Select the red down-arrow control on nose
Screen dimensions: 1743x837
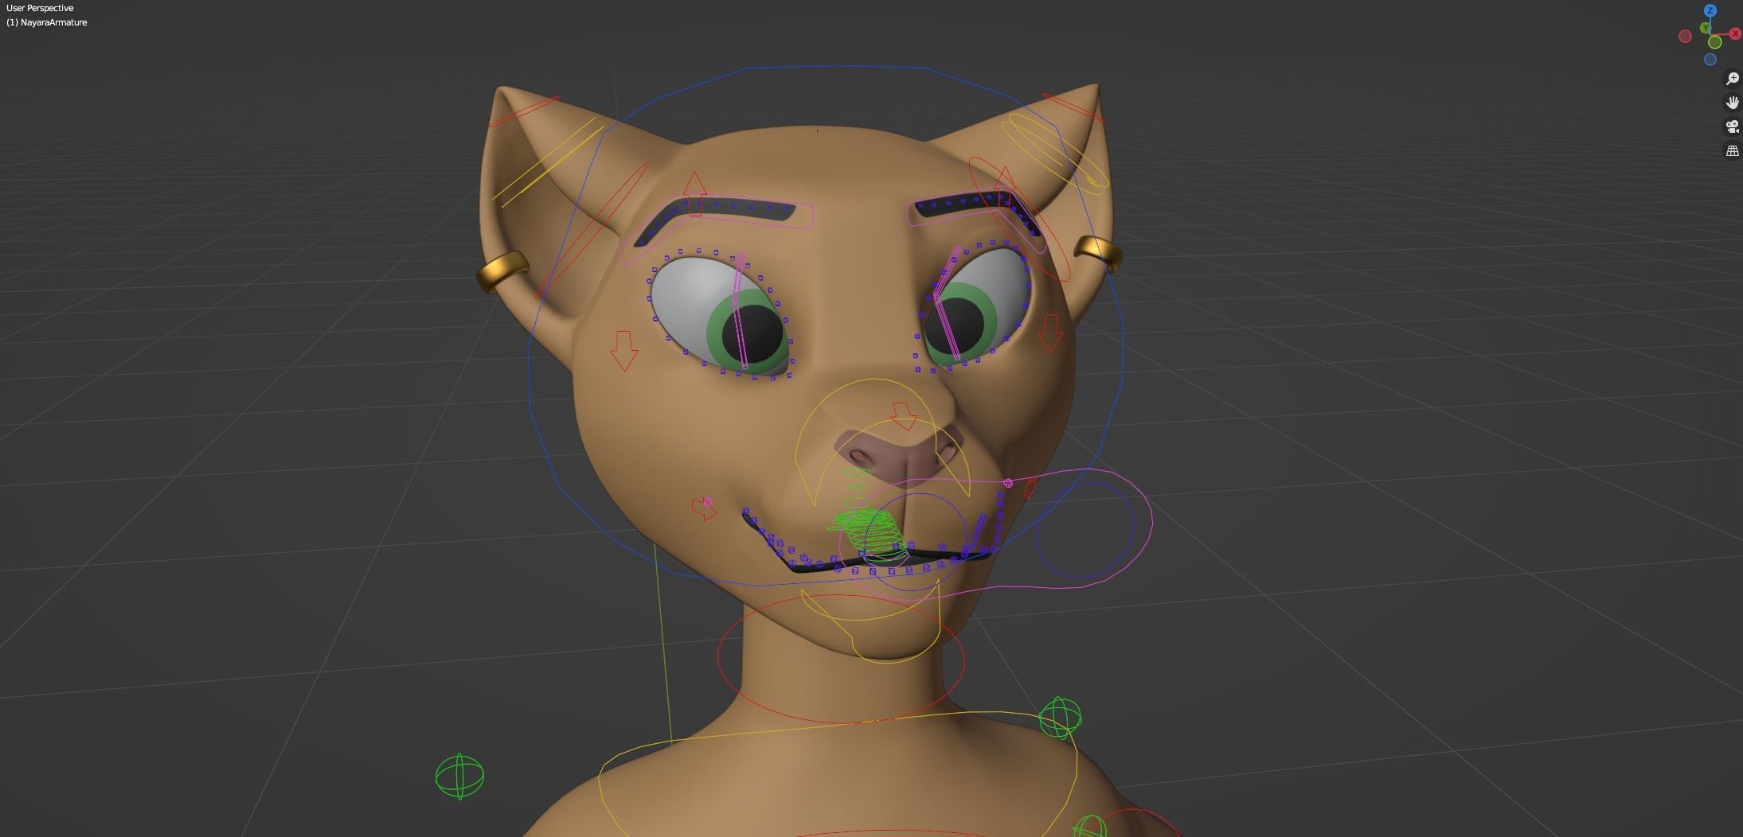904,416
